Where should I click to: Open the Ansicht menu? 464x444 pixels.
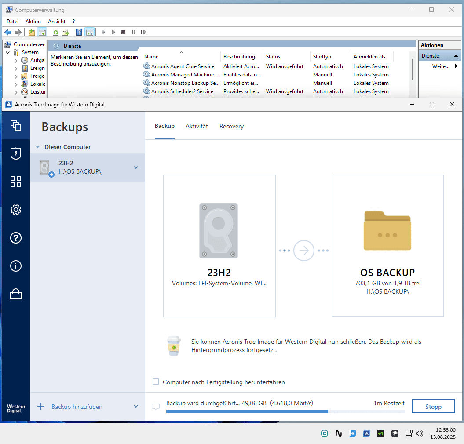coord(57,21)
